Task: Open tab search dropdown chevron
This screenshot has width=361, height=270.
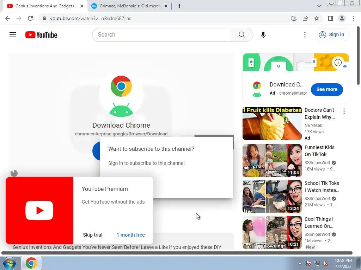Action: coord(319,6)
